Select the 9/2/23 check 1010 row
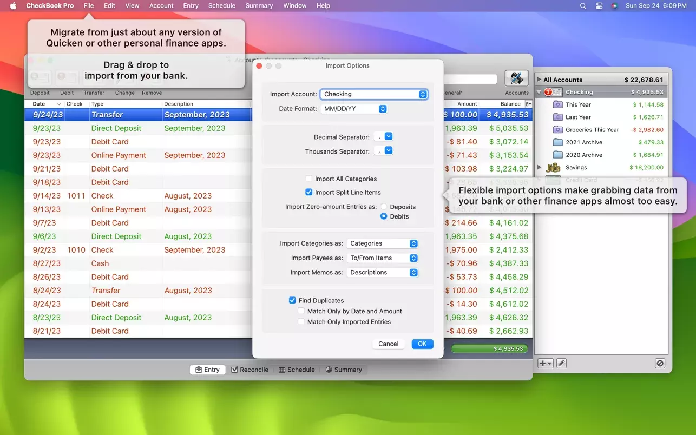Viewport: 696px width, 435px height. coord(138,250)
